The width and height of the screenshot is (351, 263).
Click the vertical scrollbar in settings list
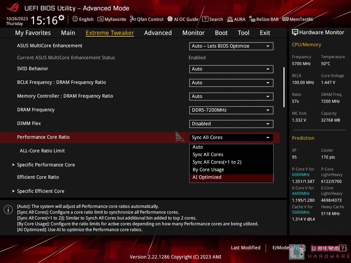284,87
